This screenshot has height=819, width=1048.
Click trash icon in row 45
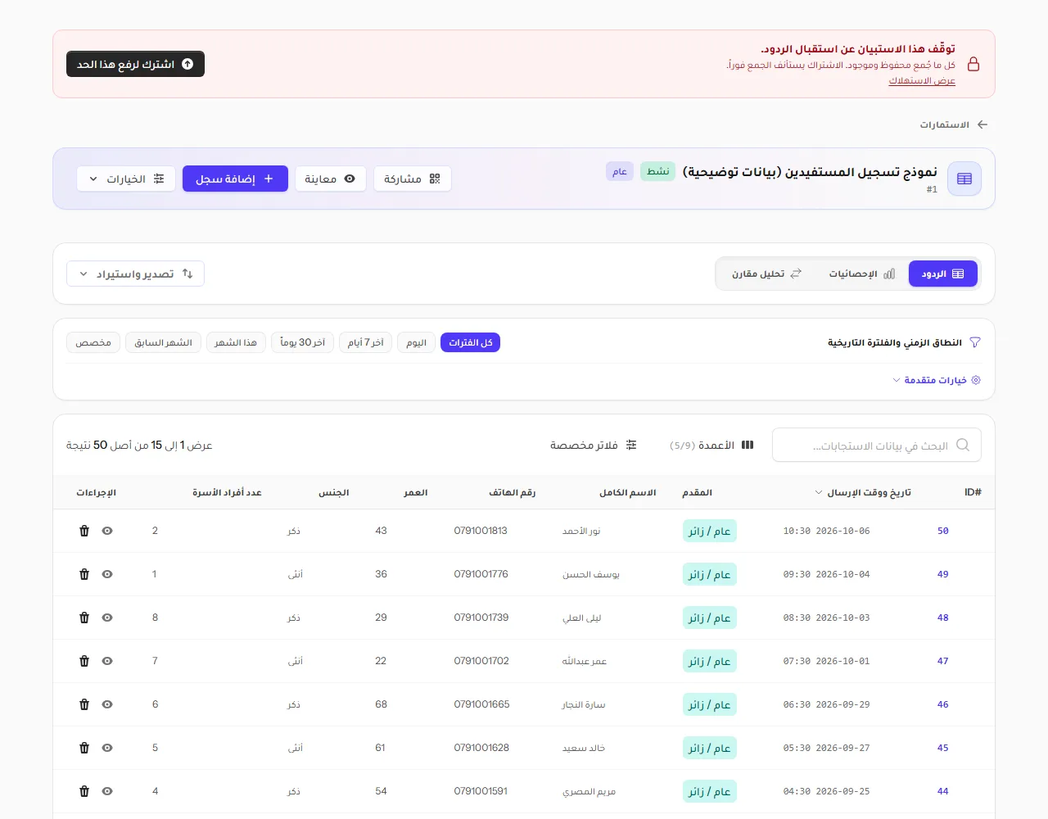(x=84, y=748)
